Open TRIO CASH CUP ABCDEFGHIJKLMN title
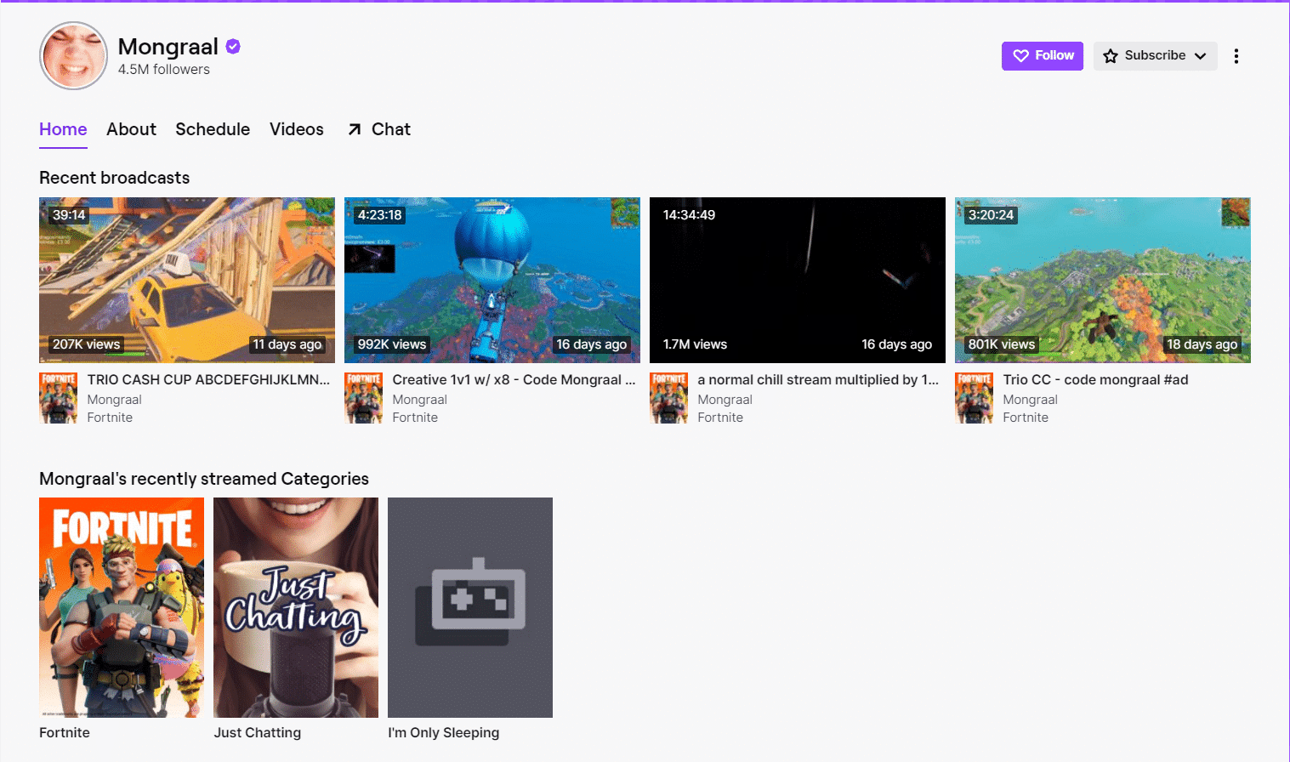Screen dimensions: 1290x762 tap(208, 380)
